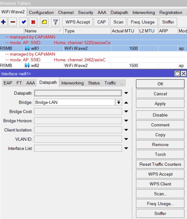The height and width of the screenshot is (219, 187).
Task: Click the dialog Disable button
Action: point(160,115)
